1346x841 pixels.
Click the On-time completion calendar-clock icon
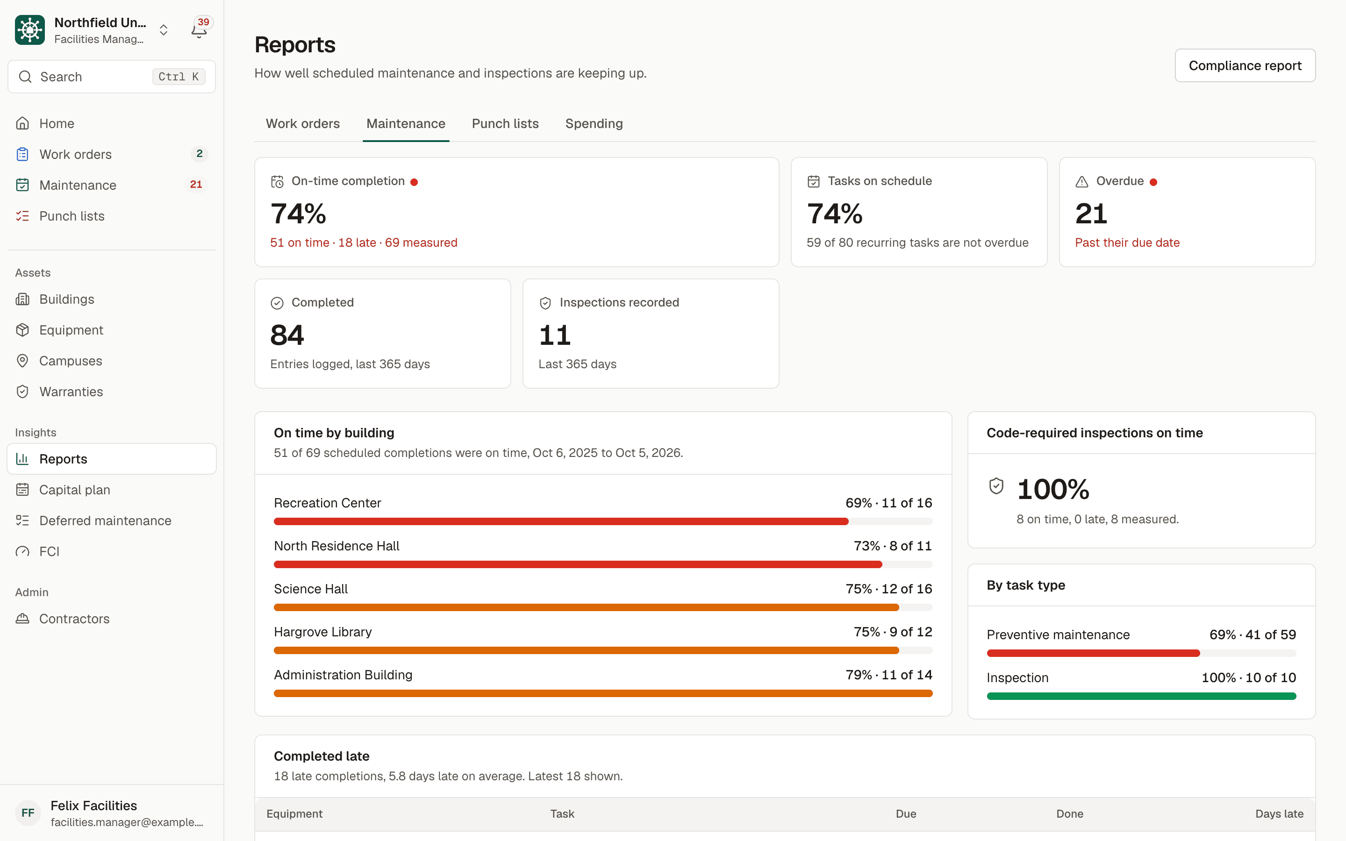277,181
